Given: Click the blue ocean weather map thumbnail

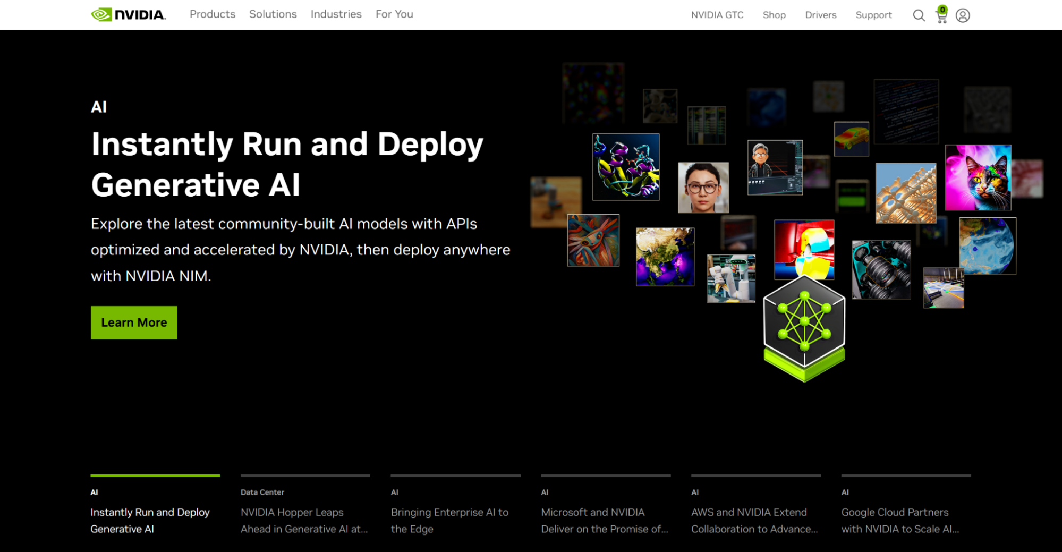Looking at the screenshot, I should 988,246.
